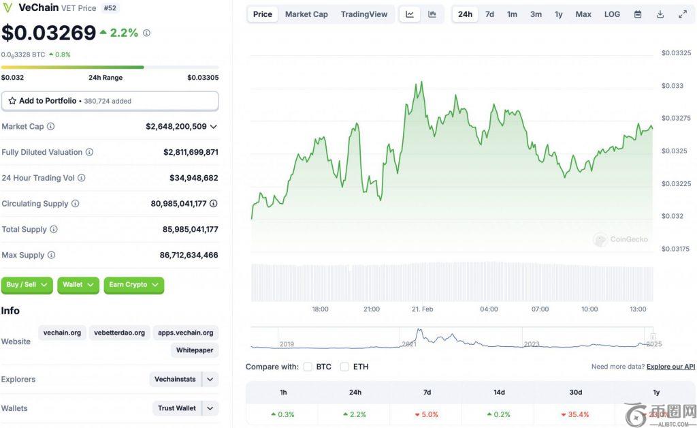Switch to line chart view icon
The width and height of the screenshot is (697, 428).
[x=410, y=14]
